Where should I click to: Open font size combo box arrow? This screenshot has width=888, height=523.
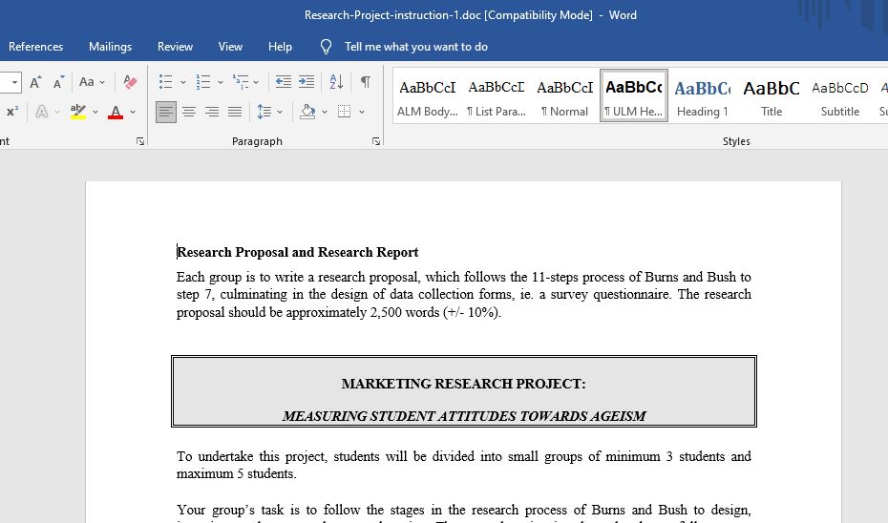14,82
